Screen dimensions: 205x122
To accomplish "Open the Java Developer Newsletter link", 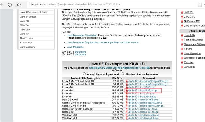I will point(82,36).
